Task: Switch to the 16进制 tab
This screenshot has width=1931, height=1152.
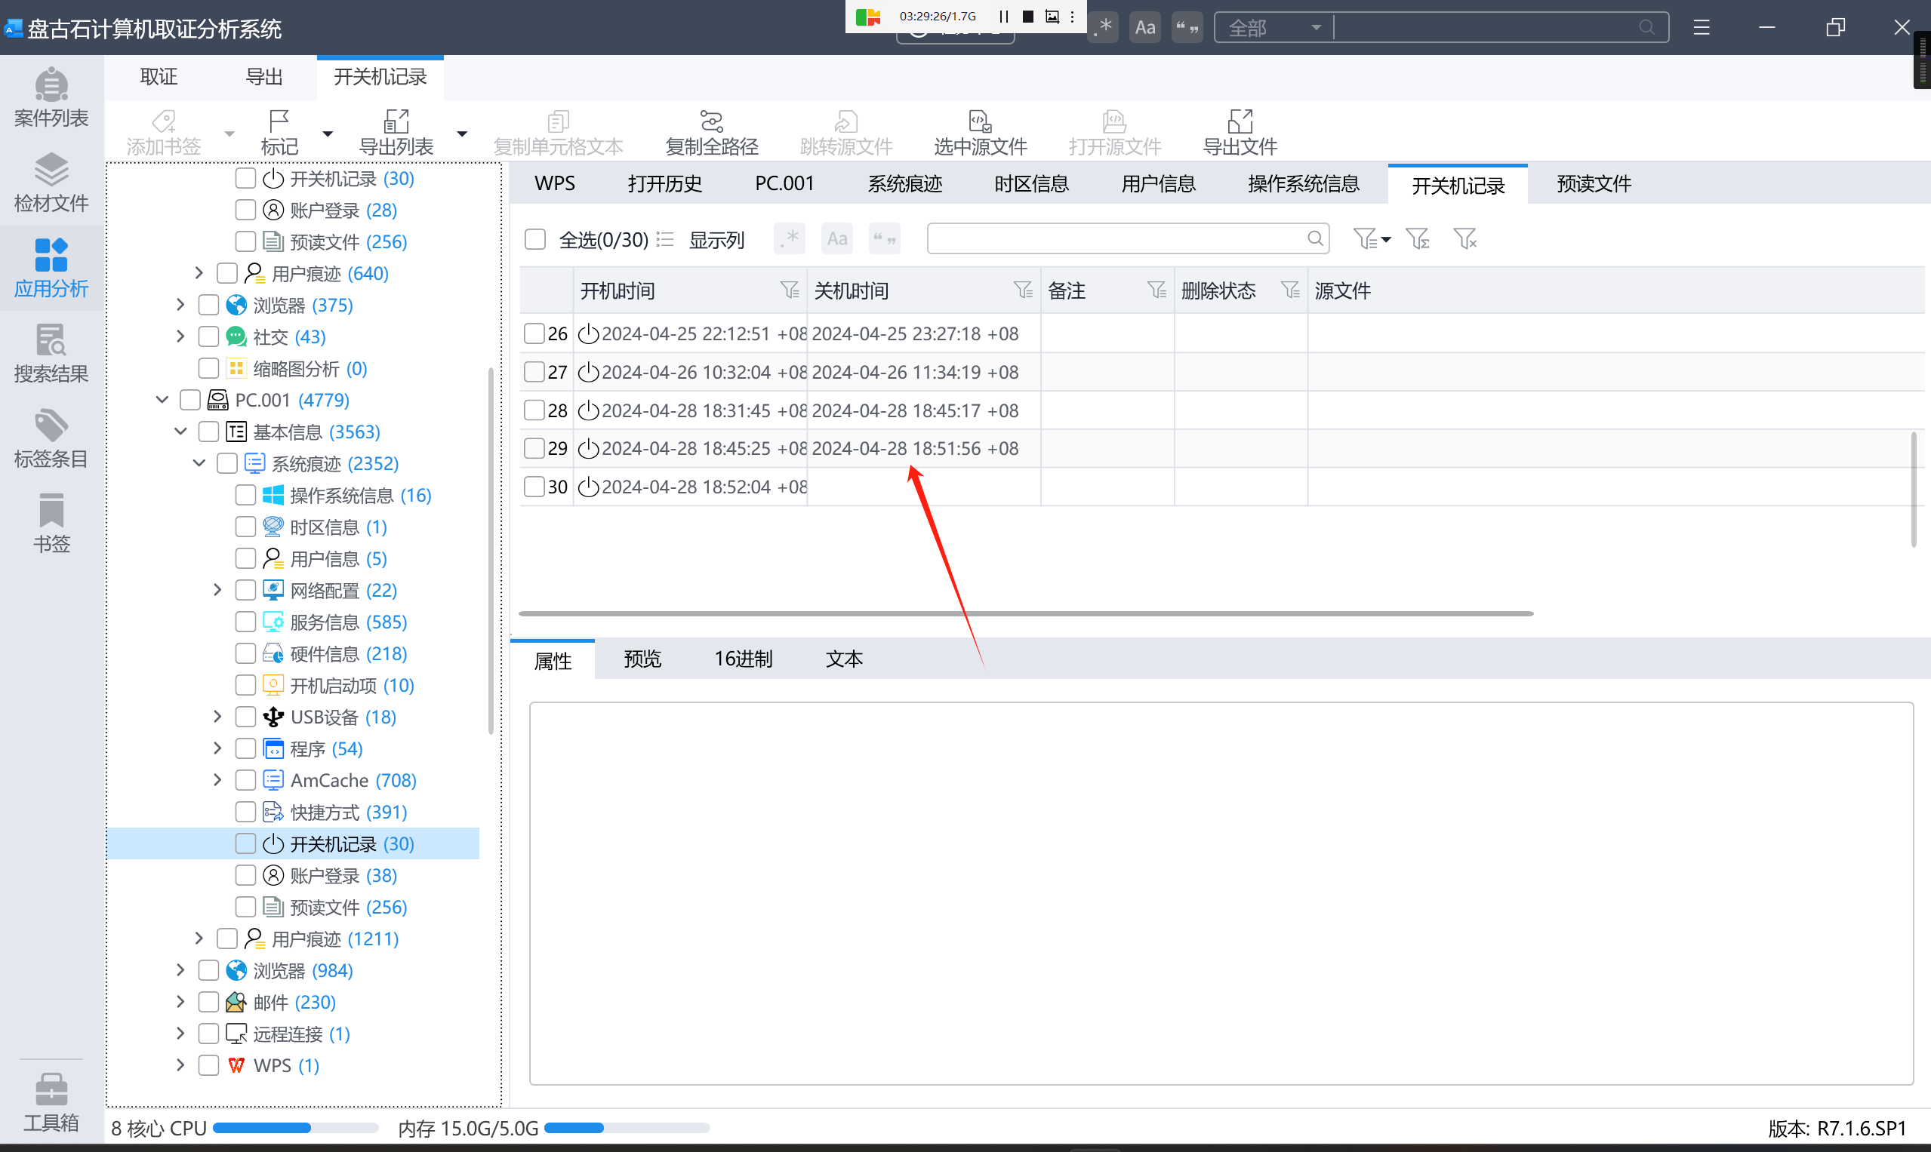Action: point(743,659)
